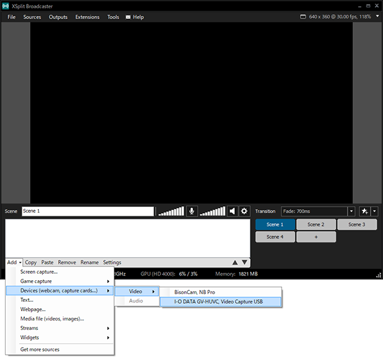This screenshot has height=358, width=383.
Task: Open the Add sources dropdown
Action: [x=14, y=262]
